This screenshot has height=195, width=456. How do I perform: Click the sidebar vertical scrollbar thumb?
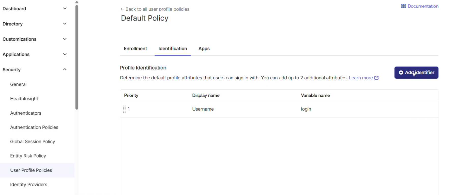pos(77,57)
